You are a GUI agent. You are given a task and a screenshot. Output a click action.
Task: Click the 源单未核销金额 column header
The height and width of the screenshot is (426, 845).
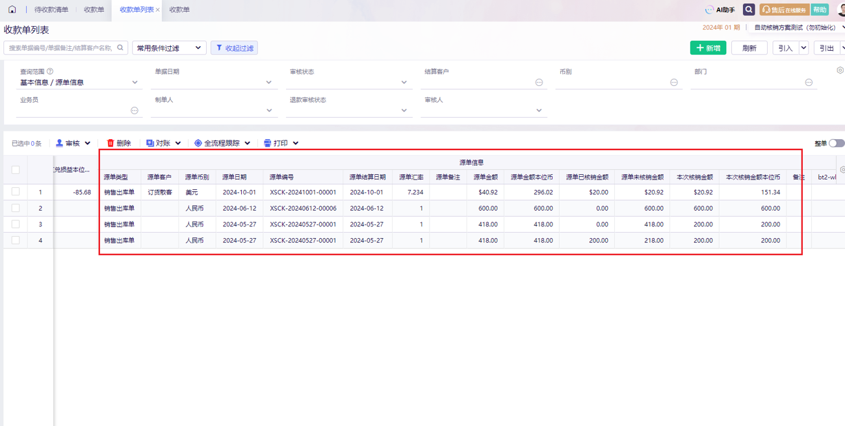[642, 177]
